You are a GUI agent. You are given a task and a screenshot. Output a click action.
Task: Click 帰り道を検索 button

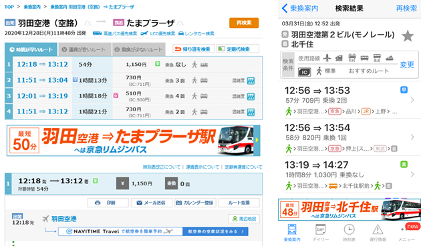194,49
